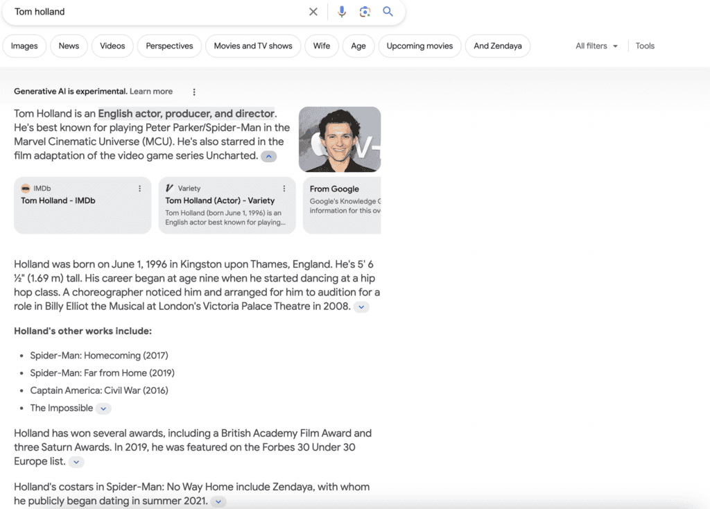This screenshot has height=509, width=710.
Task: Click the magnifying glass search icon
Action: pyautogui.click(x=388, y=12)
